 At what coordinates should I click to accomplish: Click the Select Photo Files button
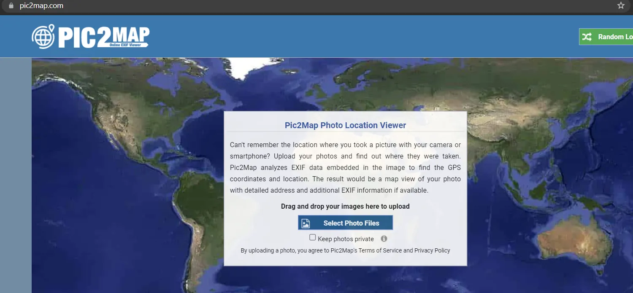point(345,223)
